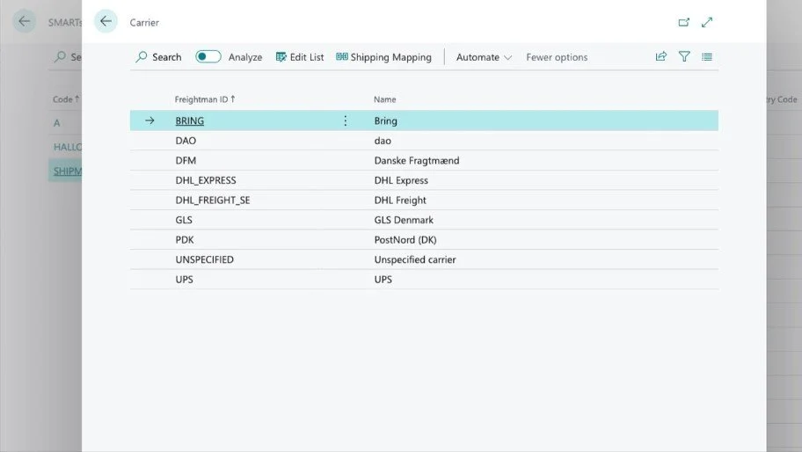Select the PDK code cell

point(185,240)
